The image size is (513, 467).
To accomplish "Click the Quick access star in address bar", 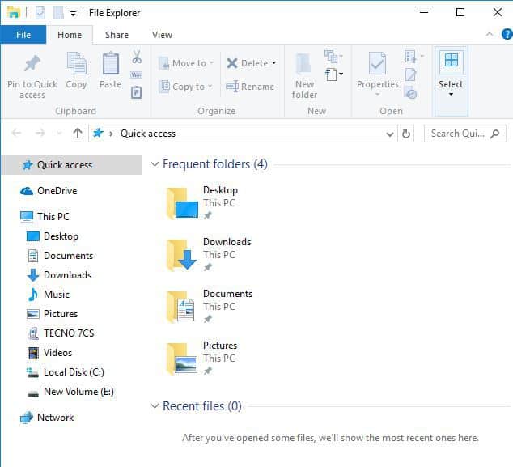I will 97,134.
